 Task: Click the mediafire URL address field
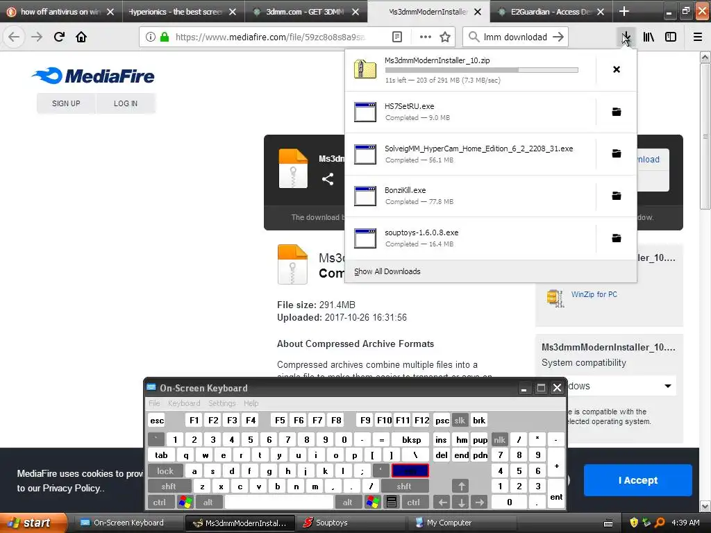(x=271, y=37)
